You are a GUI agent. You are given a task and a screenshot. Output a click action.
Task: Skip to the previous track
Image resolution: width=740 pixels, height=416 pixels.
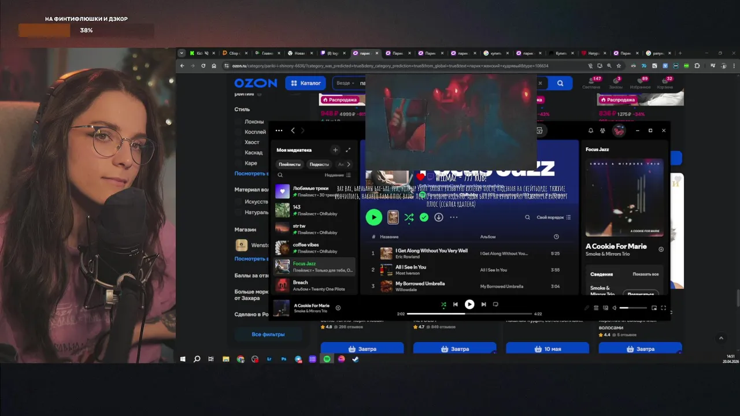[x=456, y=304]
